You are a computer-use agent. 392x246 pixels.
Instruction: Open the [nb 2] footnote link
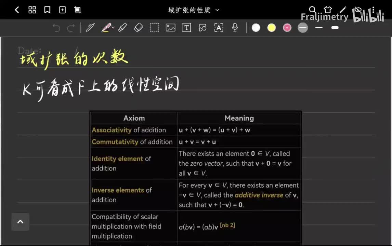coord(227,225)
